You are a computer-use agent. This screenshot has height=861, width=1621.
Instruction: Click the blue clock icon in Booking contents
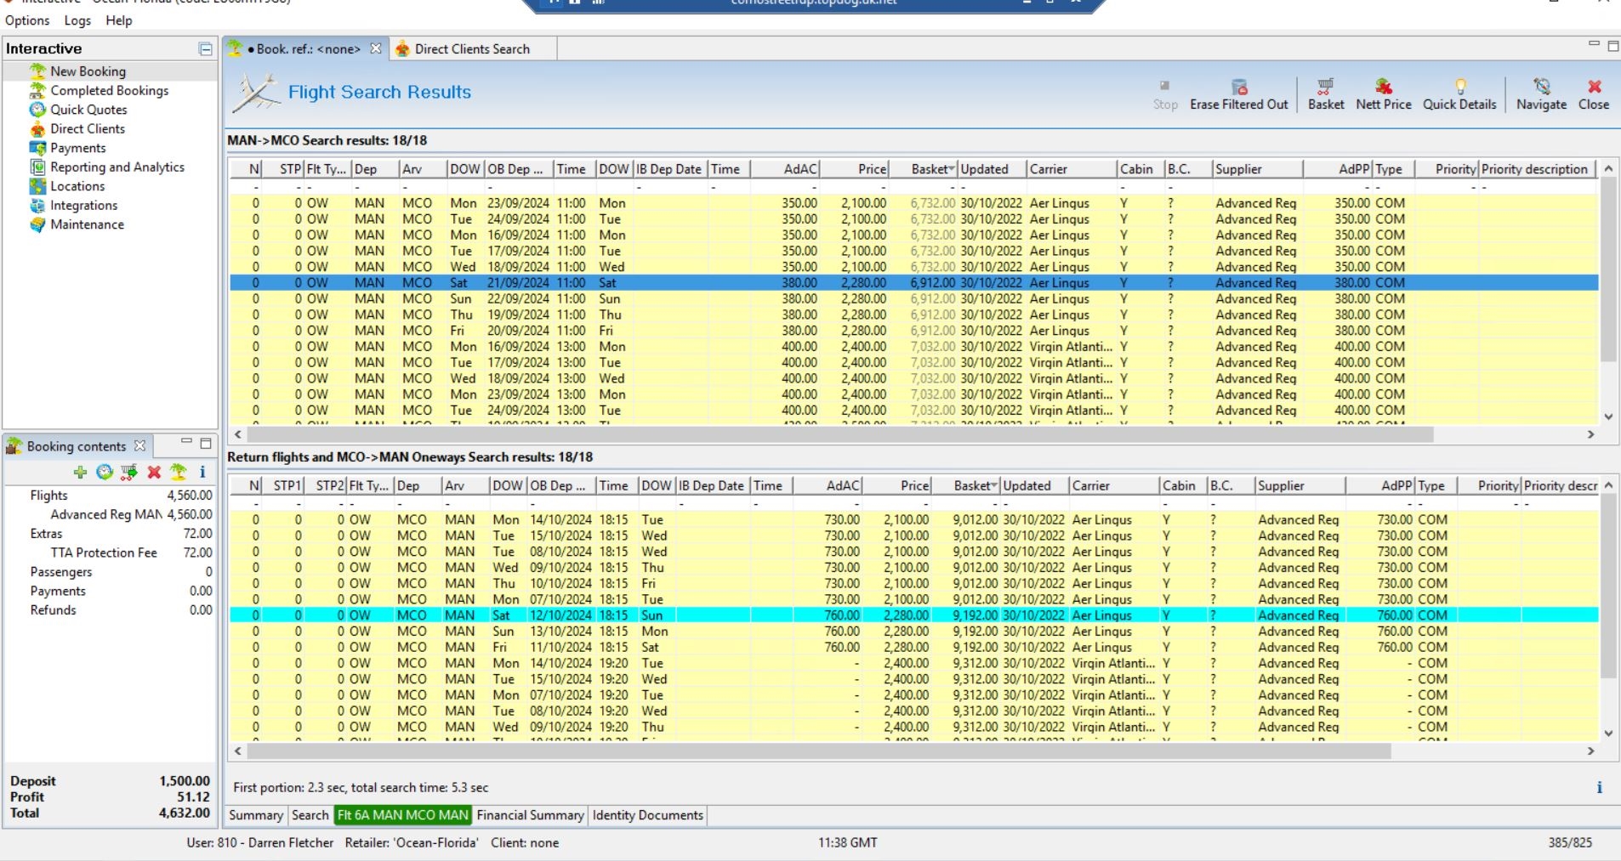coord(105,472)
